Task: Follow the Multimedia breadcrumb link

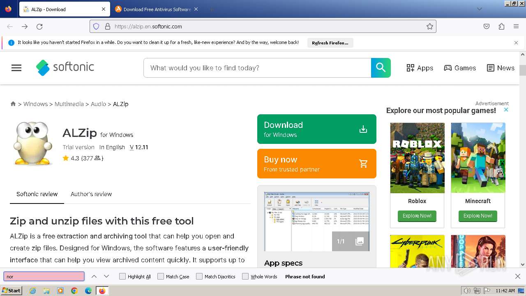Action: coord(69,104)
